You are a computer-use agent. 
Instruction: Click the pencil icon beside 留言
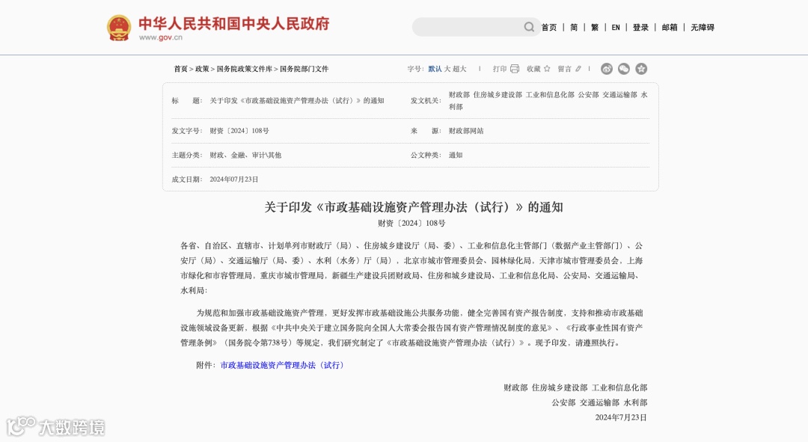click(578, 69)
